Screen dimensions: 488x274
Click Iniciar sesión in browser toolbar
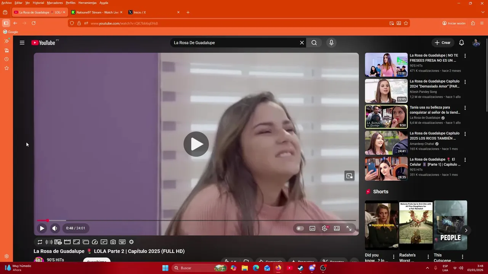click(x=454, y=23)
